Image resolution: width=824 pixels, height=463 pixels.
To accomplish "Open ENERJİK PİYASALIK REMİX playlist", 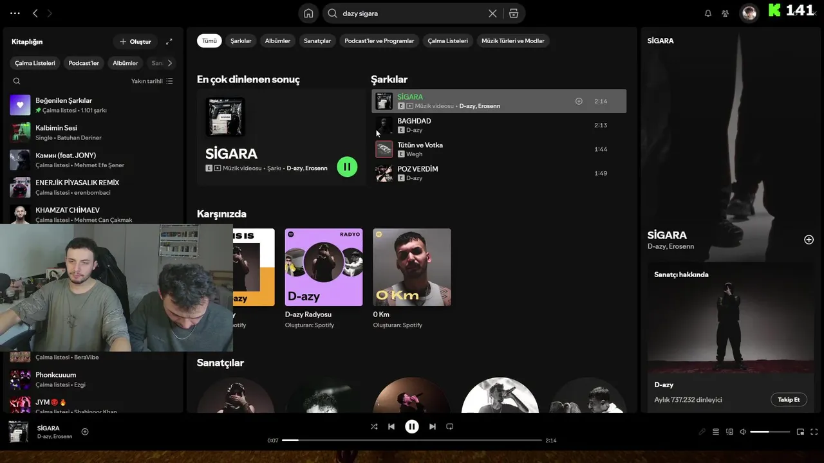I will point(93,187).
